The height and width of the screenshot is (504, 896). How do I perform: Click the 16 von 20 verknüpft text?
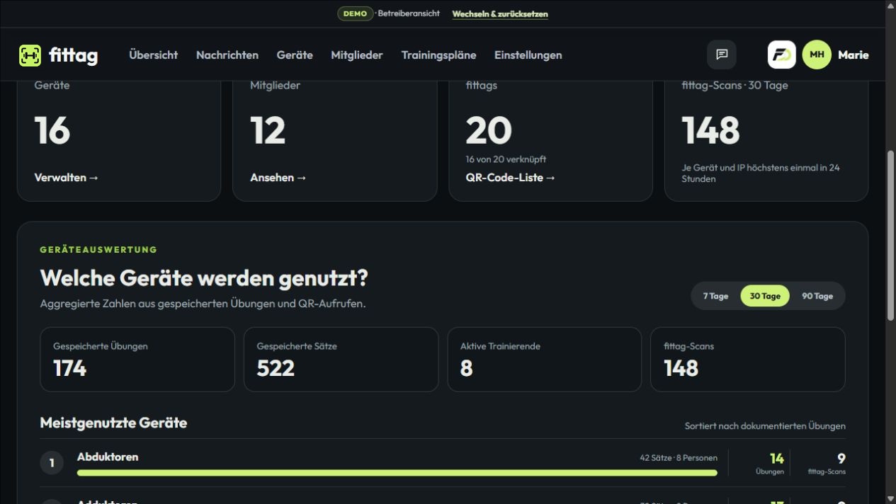coord(506,159)
